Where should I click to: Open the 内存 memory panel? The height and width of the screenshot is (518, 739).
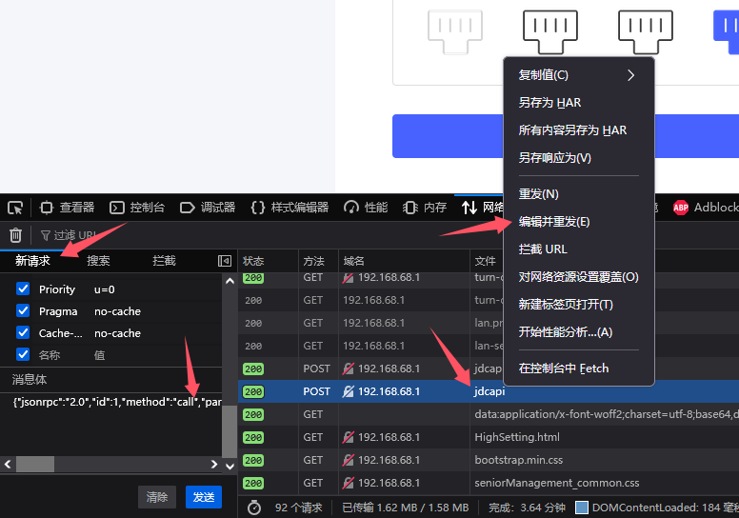(425, 208)
